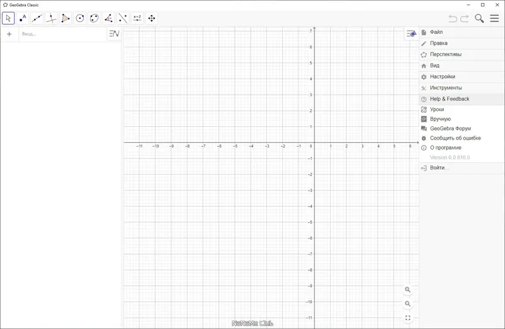Choose the Line through two points tool

point(37,18)
